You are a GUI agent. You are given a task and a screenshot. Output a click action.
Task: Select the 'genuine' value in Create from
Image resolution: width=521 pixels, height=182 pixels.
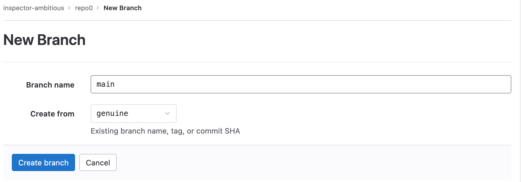coord(112,113)
